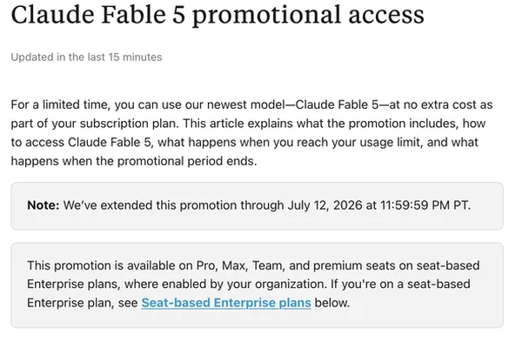
Task: Click the 11:59:59 PM PT time text
Action: tap(425, 205)
